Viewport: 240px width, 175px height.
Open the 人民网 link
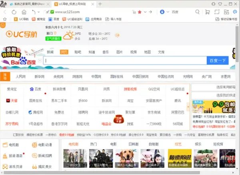point(21,76)
